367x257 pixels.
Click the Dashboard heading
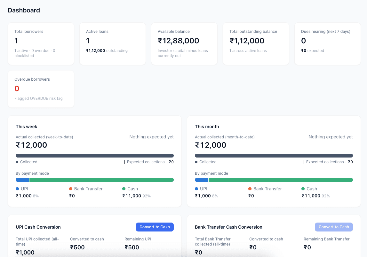24,10
